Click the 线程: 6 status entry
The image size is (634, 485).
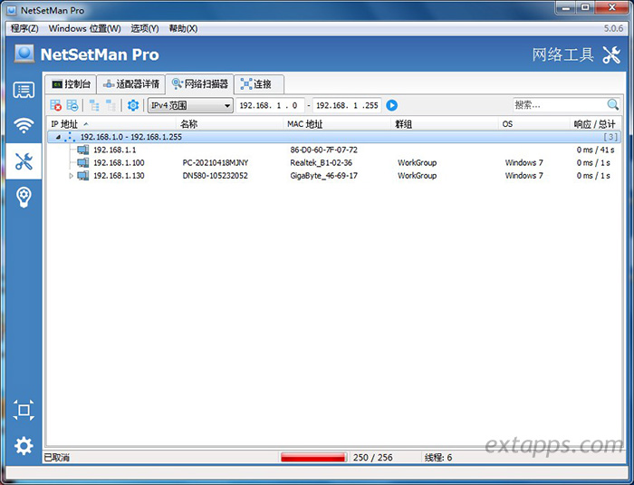[x=438, y=458]
